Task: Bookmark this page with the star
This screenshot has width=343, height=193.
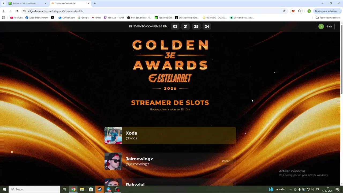Action: pyautogui.click(x=284, y=11)
